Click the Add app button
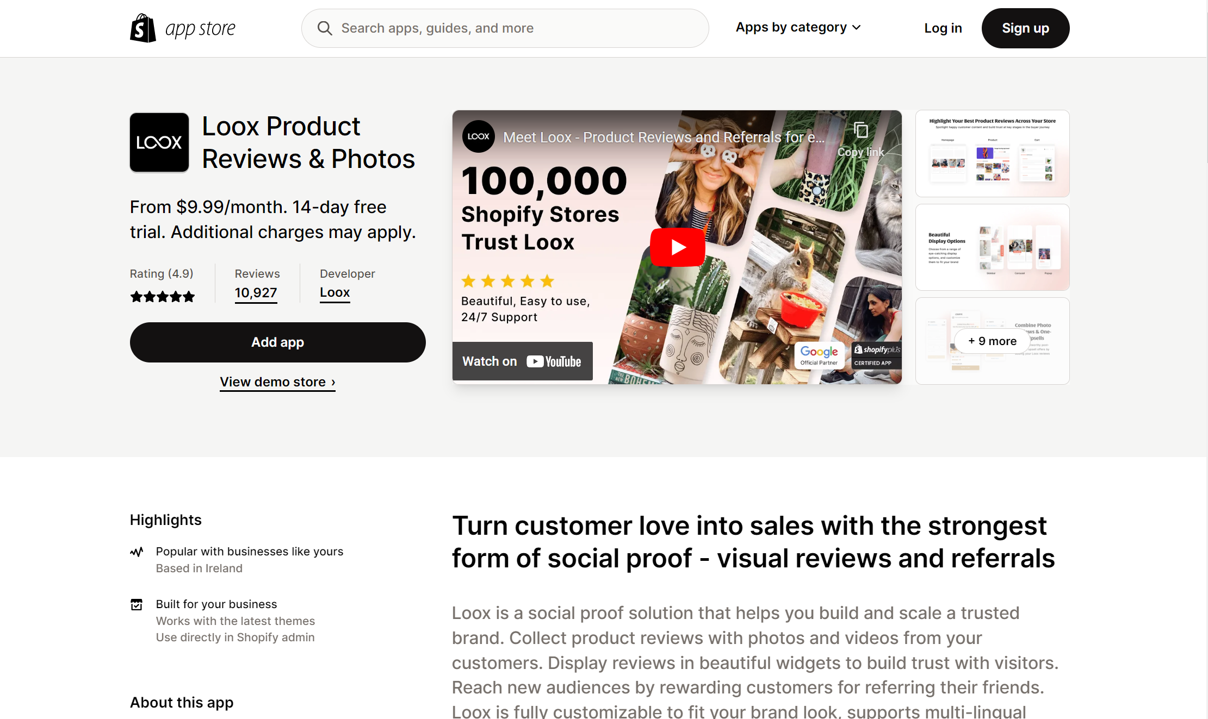The height and width of the screenshot is (719, 1208). pos(277,342)
